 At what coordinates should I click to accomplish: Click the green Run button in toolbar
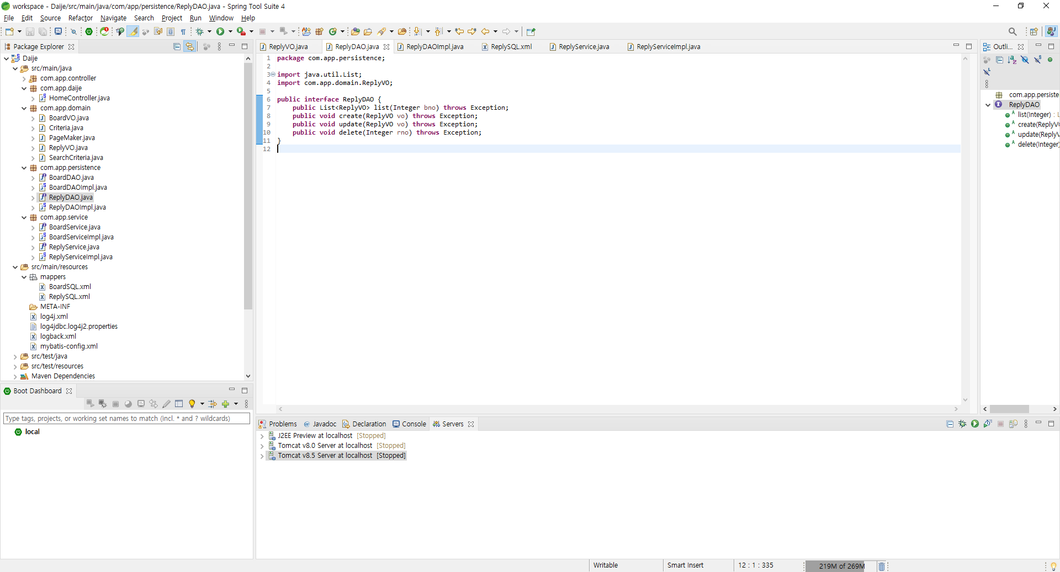coord(220,31)
